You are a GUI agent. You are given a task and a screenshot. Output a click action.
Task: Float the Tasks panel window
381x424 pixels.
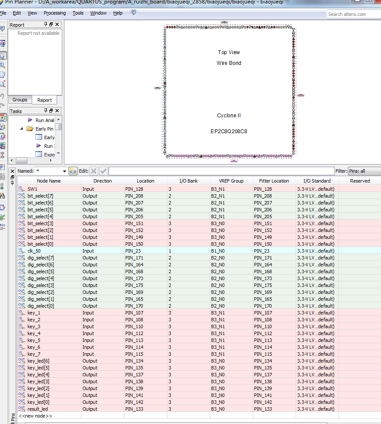(x=51, y=110)
